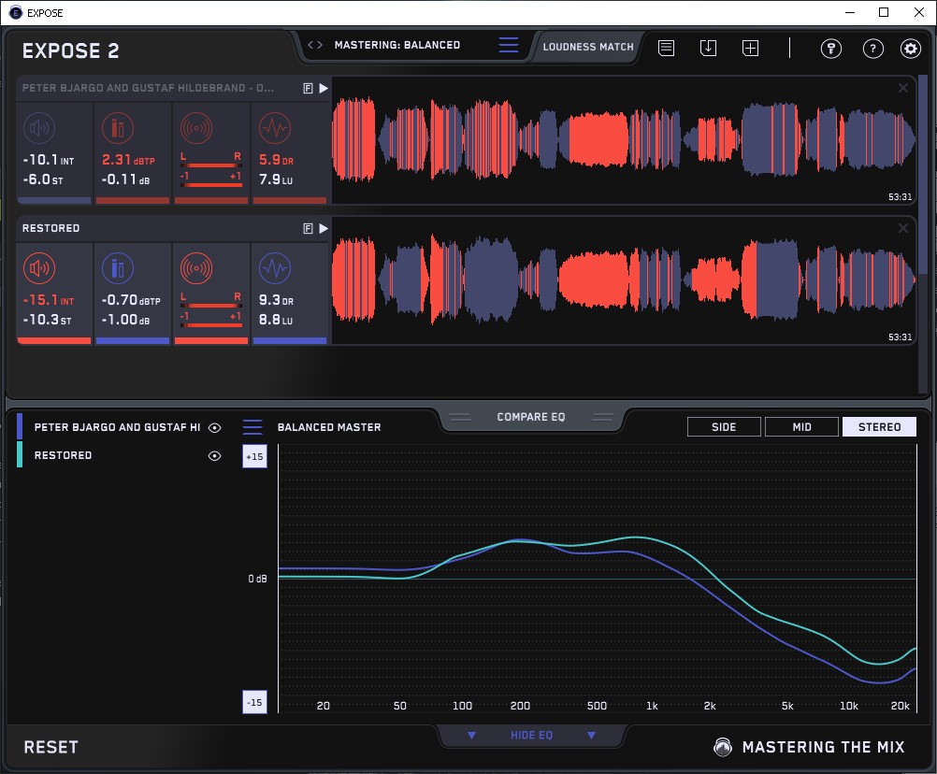Select Peter Bjargo And Gustaf Hi in EQ list

pos(117,427)
